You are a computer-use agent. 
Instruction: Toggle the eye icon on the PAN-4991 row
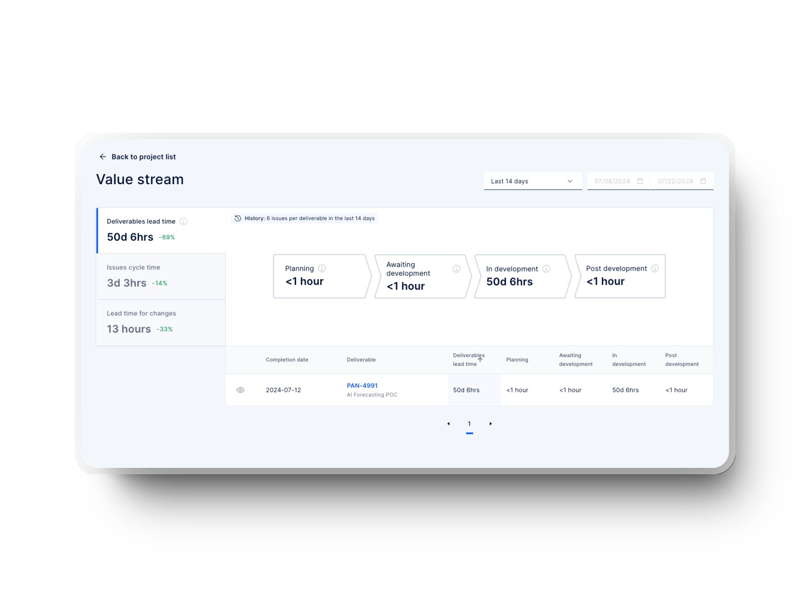240,390
